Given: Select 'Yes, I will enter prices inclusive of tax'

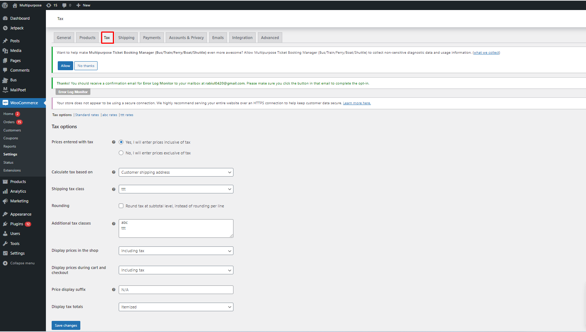Looking at the screenshot, I should [x=121, y=142].
